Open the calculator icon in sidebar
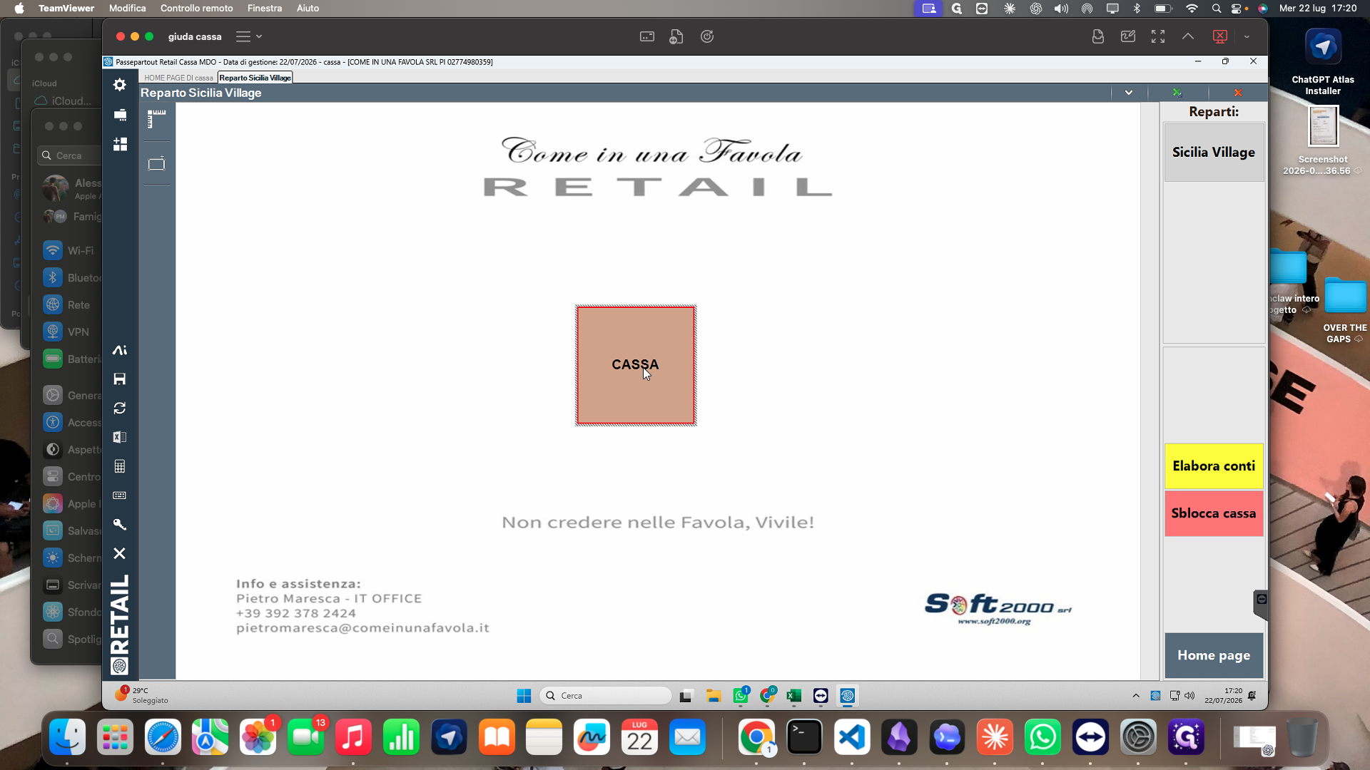Screen dimensions: 1370x770 pos(120,466)
